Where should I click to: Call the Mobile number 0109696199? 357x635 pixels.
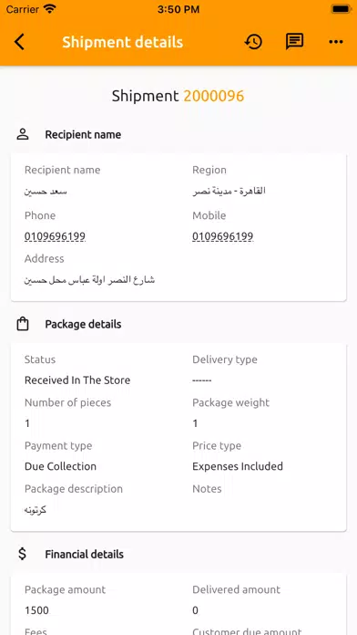(223, 236)
